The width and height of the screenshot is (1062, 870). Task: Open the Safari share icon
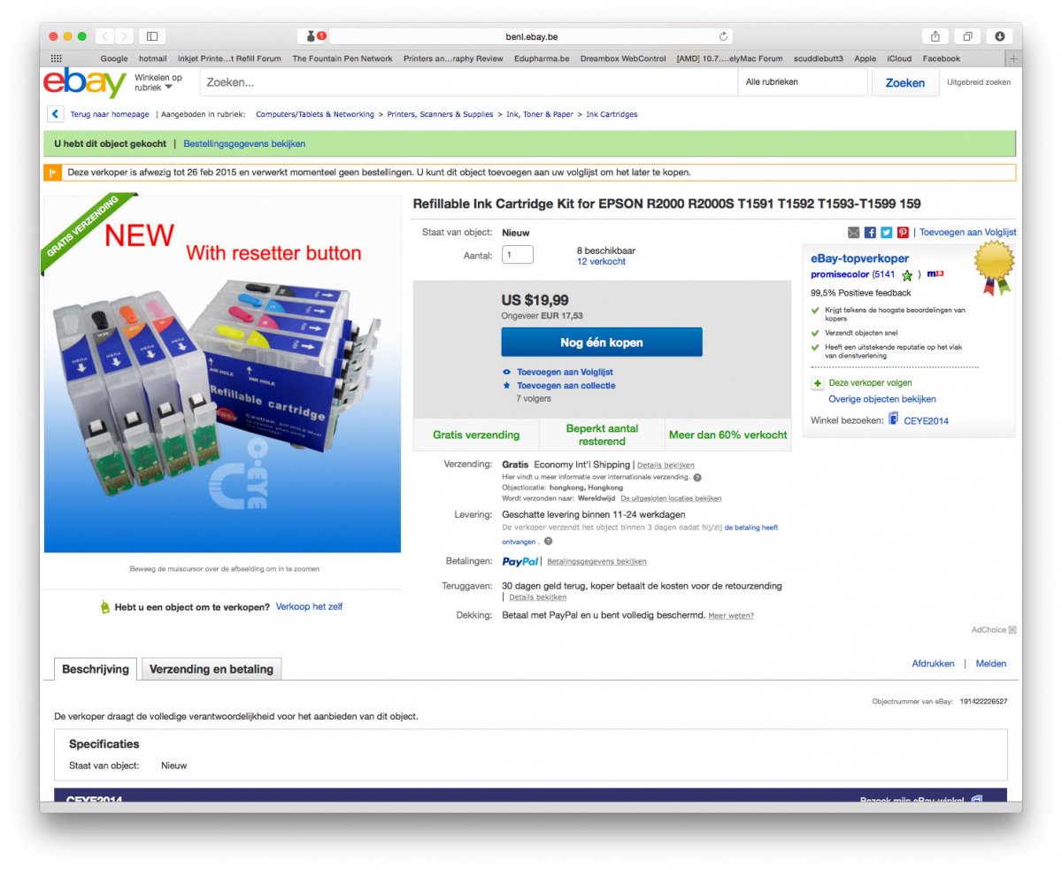[x=935, y=36]
